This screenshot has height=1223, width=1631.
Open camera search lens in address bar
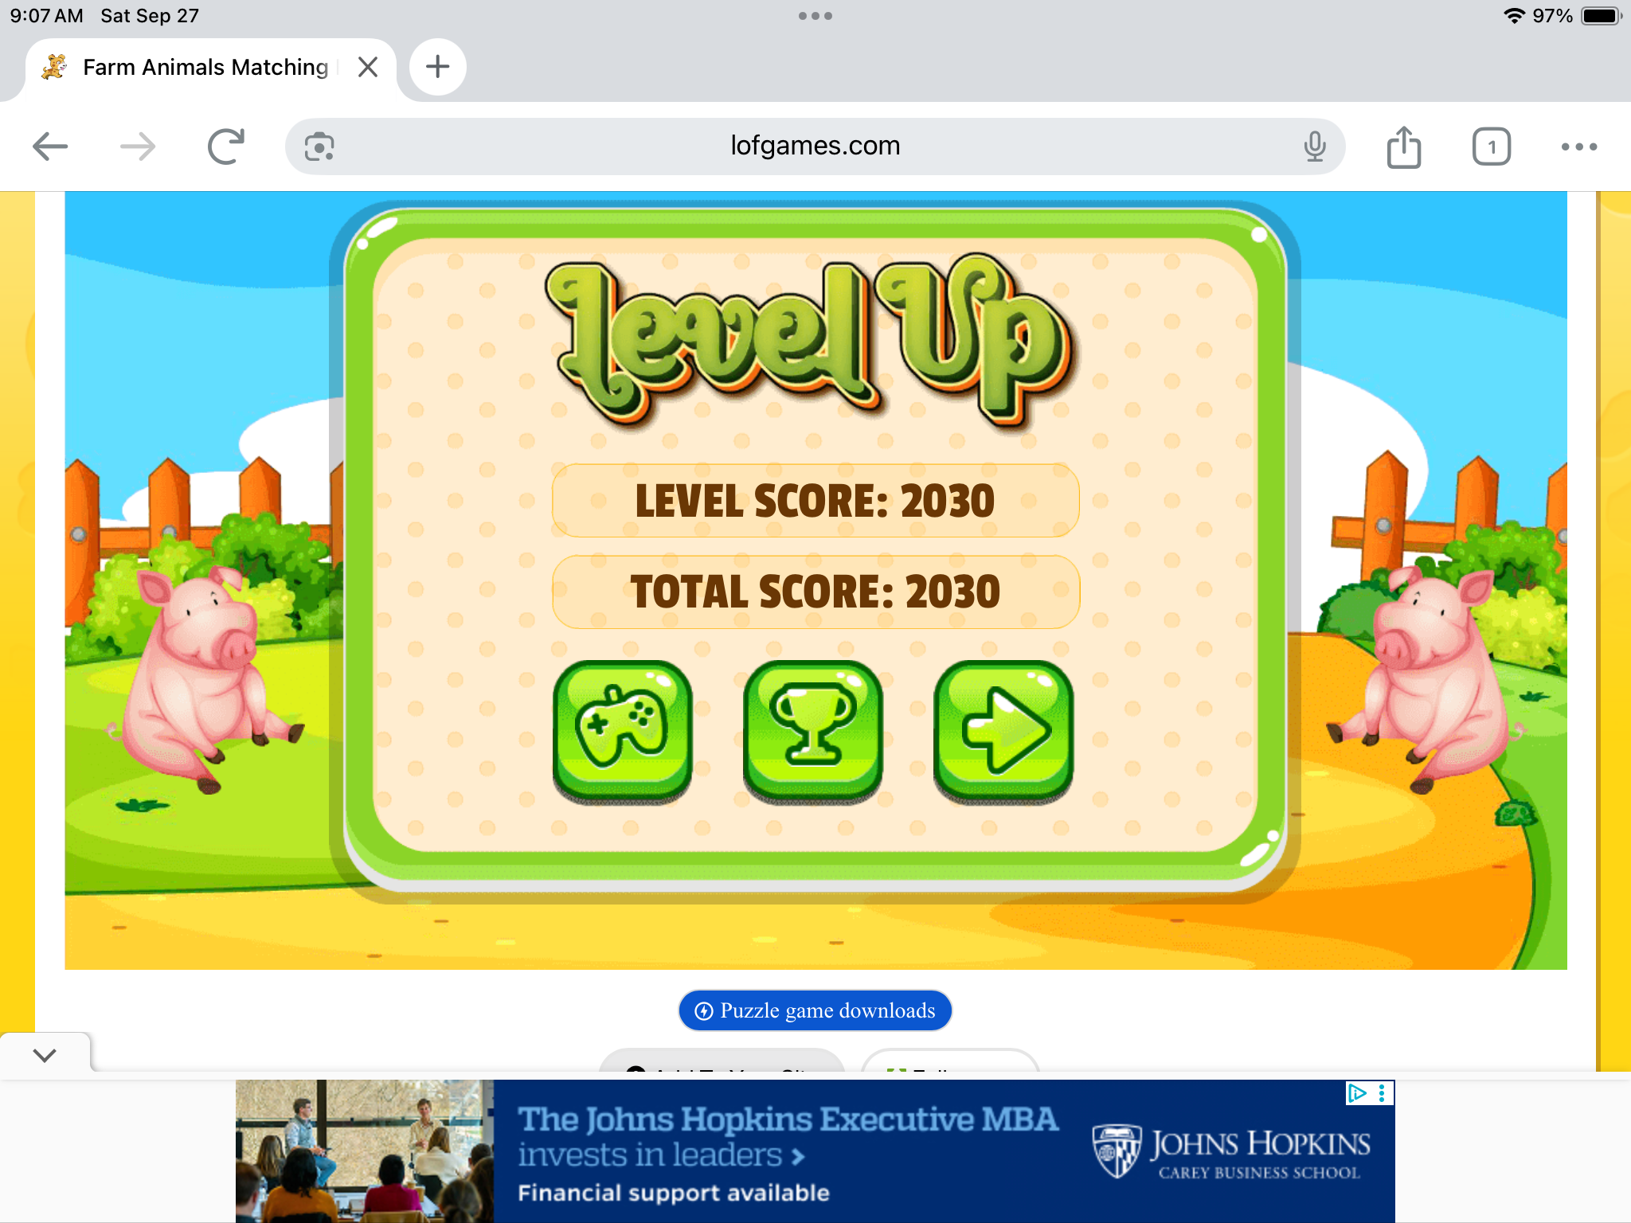pos(319,147)
